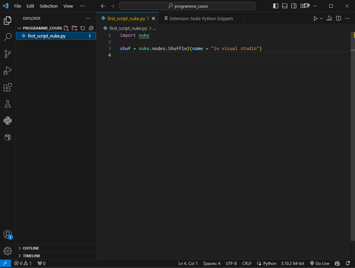
Task: Split the editor to the right
Action: pos(338,18)
